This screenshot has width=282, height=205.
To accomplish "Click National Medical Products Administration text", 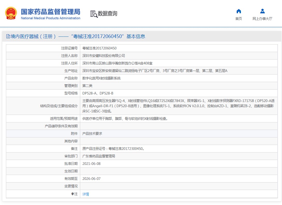I will tap(50, 18).
